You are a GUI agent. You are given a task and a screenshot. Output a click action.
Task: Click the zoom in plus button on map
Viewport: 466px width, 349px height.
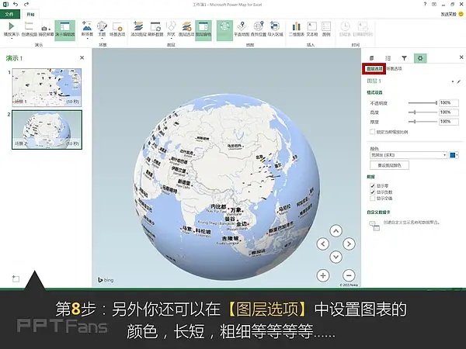point(323,275)
